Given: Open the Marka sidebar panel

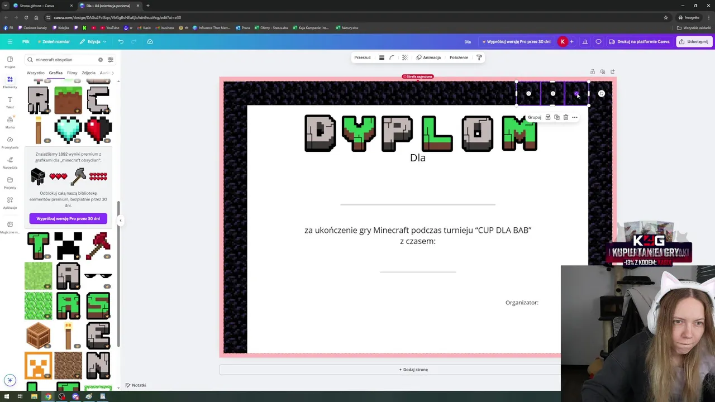Looking at the screenshot, I should coord(9,122).
